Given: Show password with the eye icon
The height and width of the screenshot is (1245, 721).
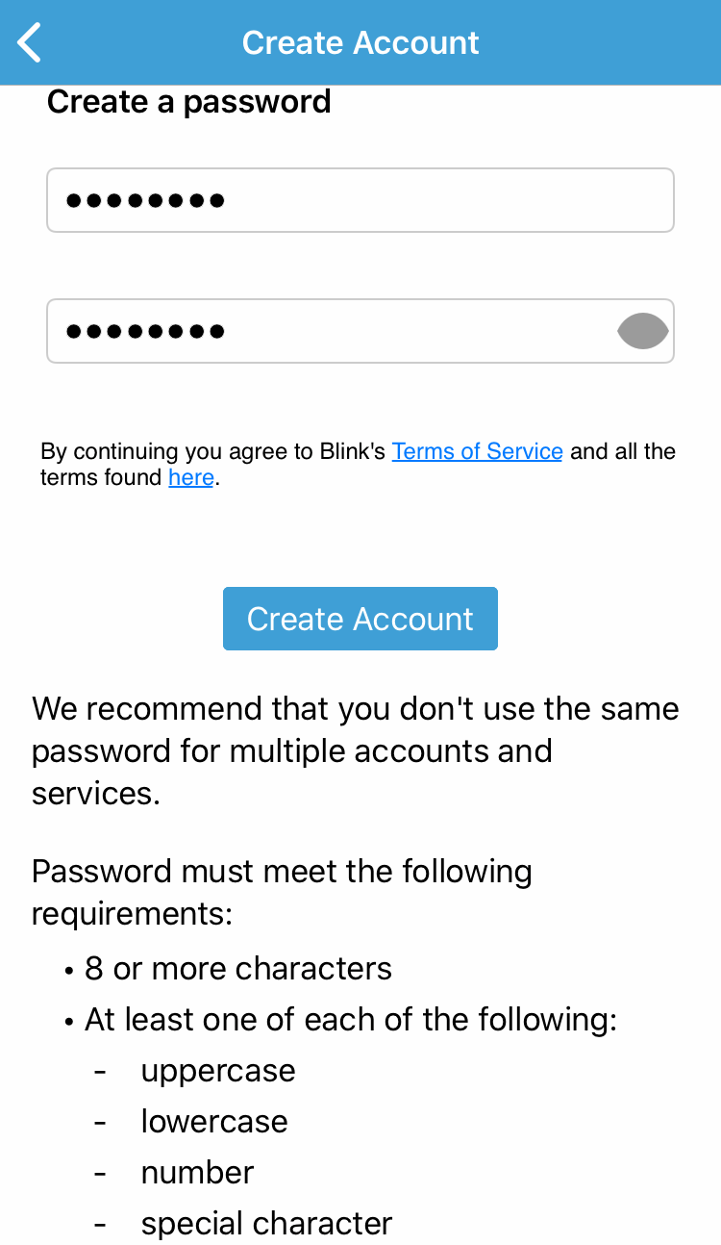Looking at the screenshot, I should pos(642,331).
